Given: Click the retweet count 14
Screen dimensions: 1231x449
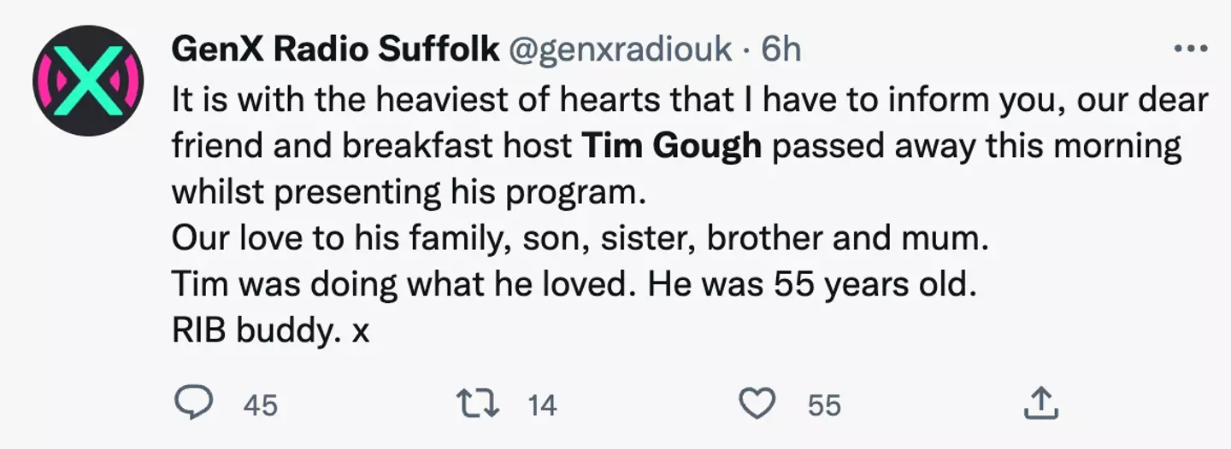Looking at the screenshot, I should tap(542, 405).
